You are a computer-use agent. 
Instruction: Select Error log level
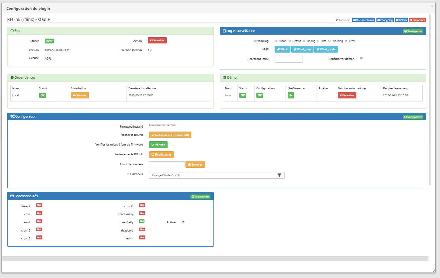click(x=346, y=41)
